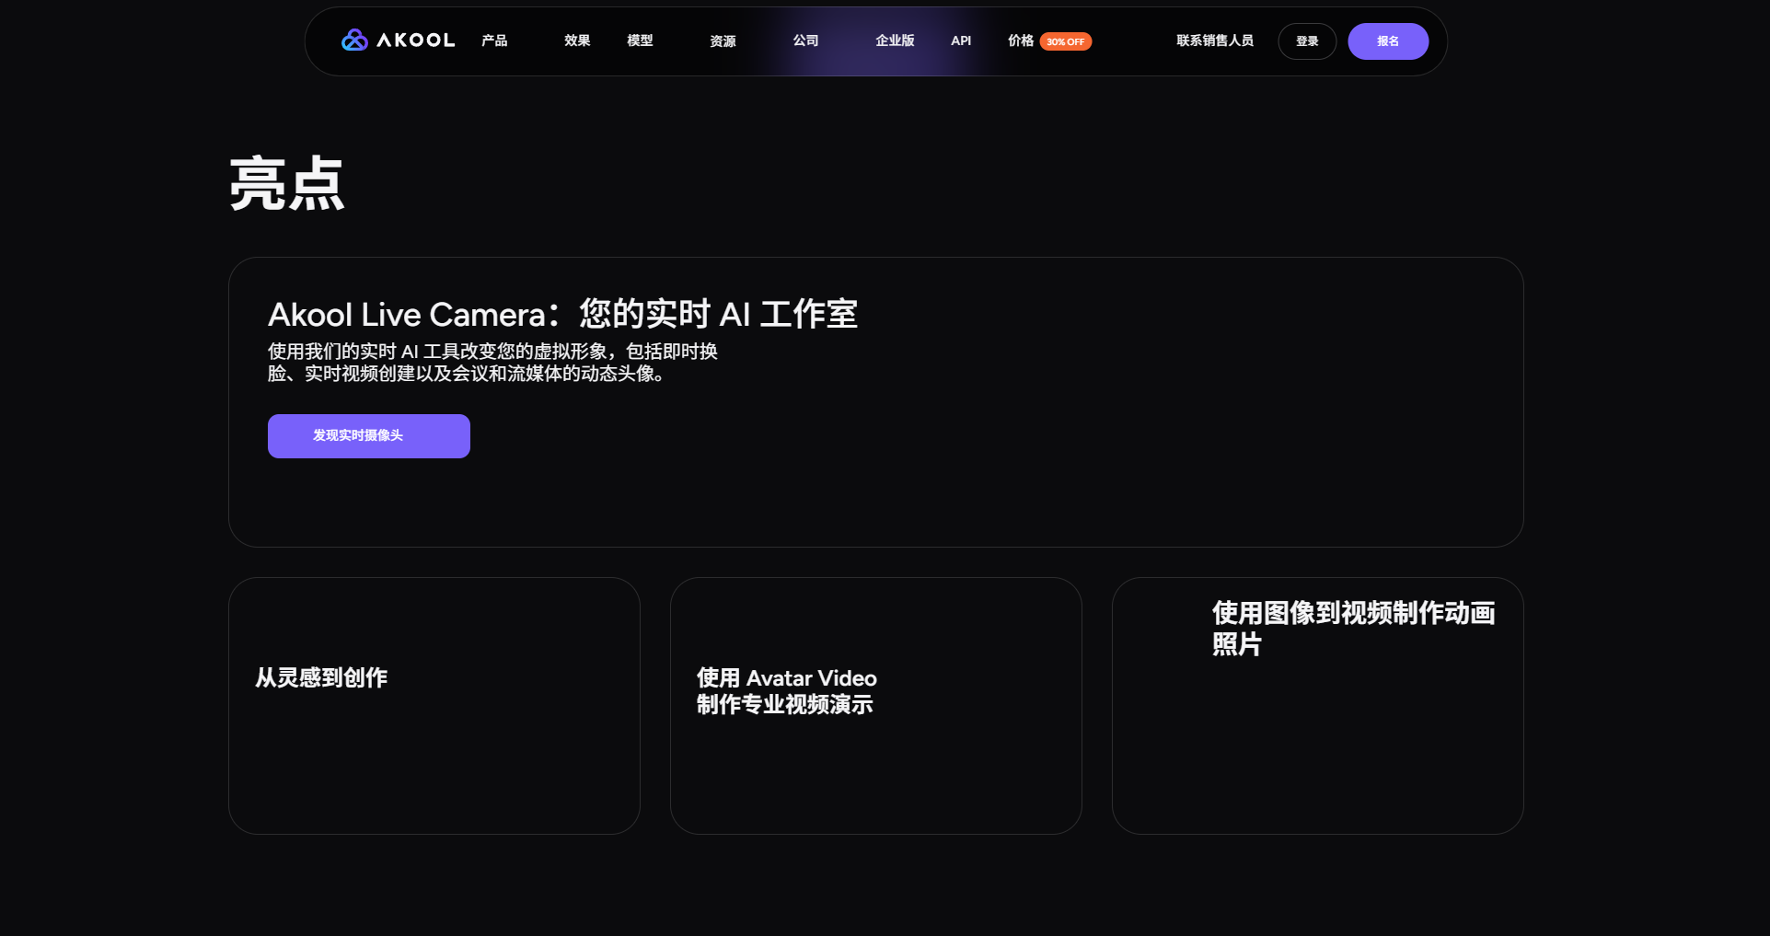1770x936 pixels.
Task: Click the API navigation link
Action: 960,41
